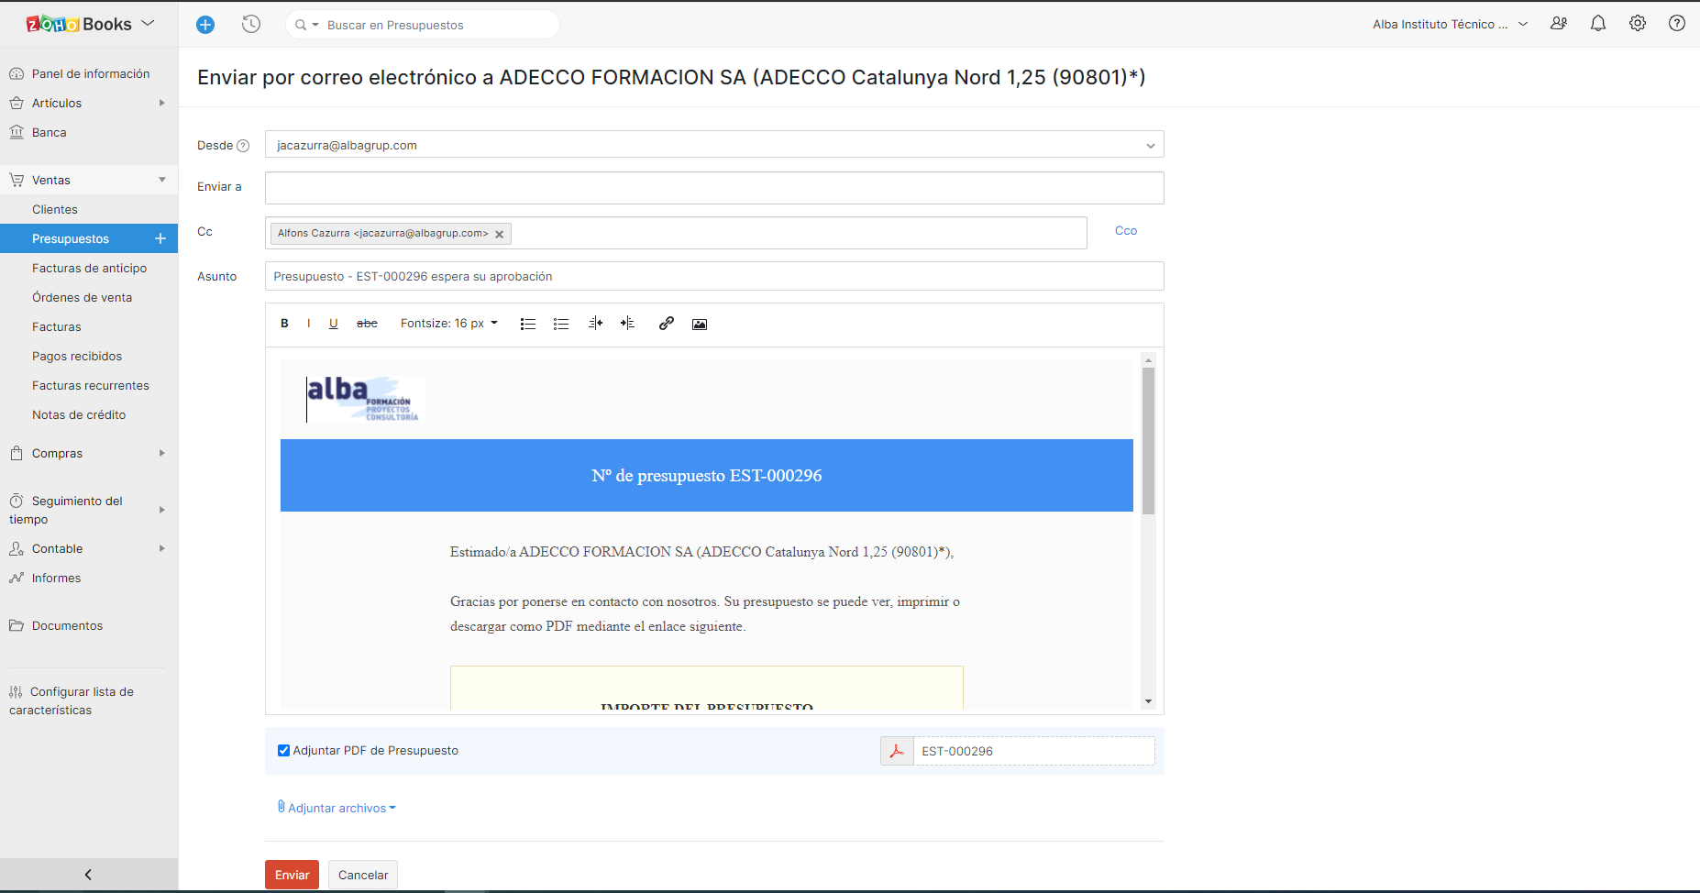Click the PDF attachment icon
This screenshot has width=1700, height=893.
click(x=897, y=751)
